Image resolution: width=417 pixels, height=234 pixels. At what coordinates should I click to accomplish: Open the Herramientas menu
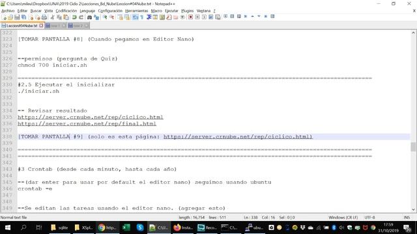click(136, 11)
